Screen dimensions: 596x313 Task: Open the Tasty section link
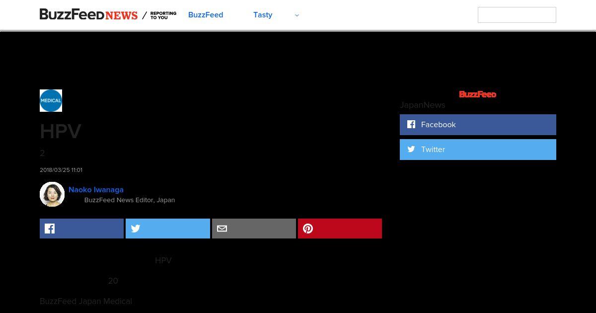point(263,15)
